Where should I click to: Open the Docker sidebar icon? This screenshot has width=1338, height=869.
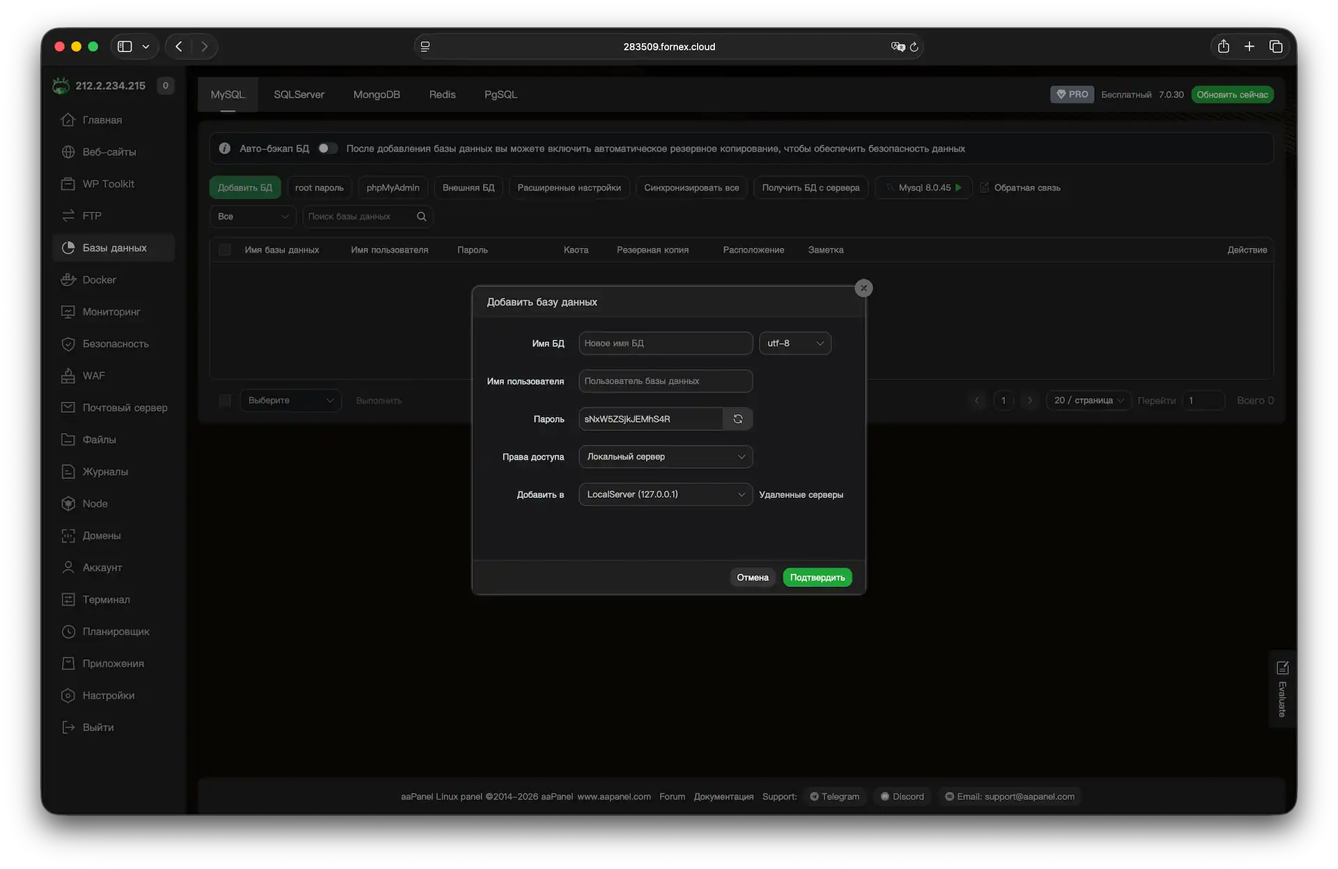point(68,280)
